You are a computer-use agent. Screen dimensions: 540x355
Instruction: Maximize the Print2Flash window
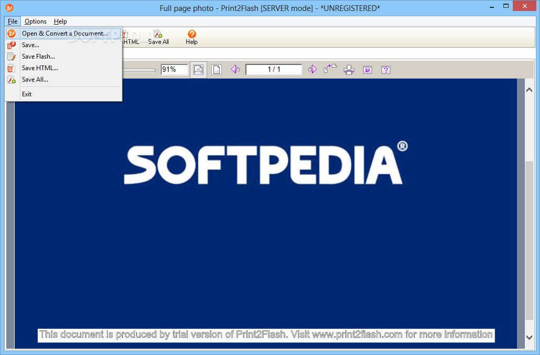point(506,6)
